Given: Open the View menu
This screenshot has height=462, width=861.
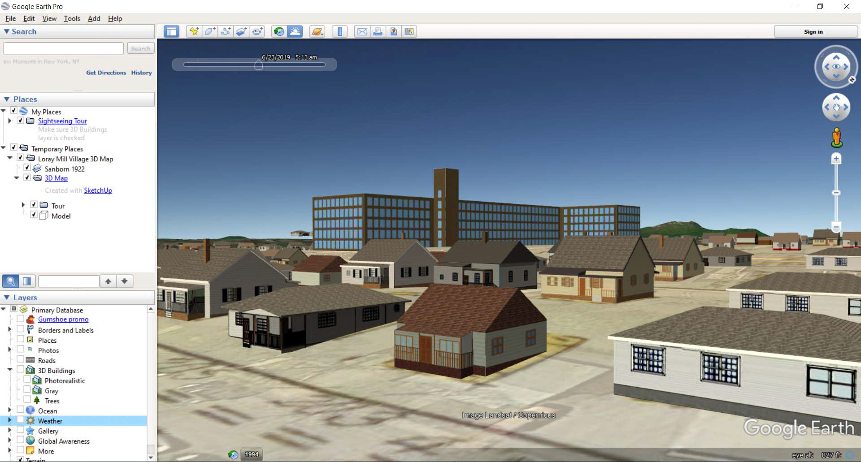Looking at the screenshot, I should coord(49,18).
